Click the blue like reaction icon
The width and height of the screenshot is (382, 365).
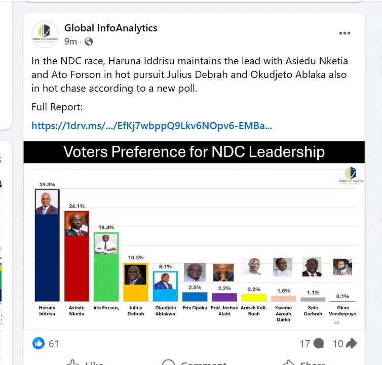(x=39, y=343)
